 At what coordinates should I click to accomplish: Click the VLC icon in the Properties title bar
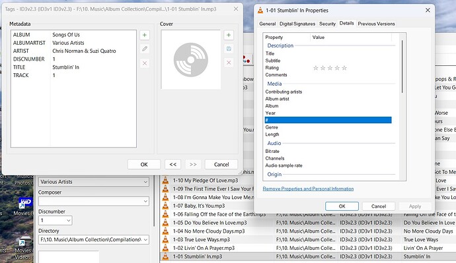point(260,11)
